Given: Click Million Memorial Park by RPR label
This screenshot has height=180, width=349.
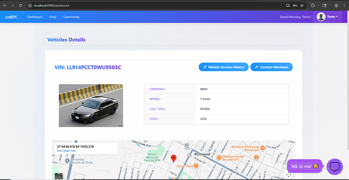Looking at the screenshot, I should (x=152, y=157).
